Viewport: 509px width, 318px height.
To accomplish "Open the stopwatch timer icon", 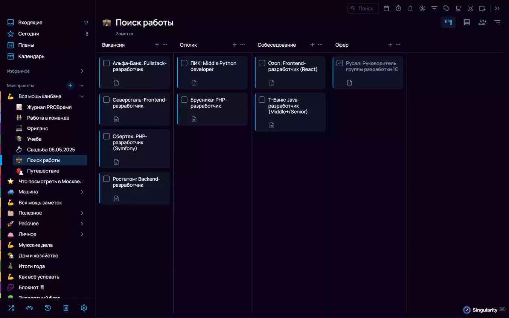I will coord(398,8).
